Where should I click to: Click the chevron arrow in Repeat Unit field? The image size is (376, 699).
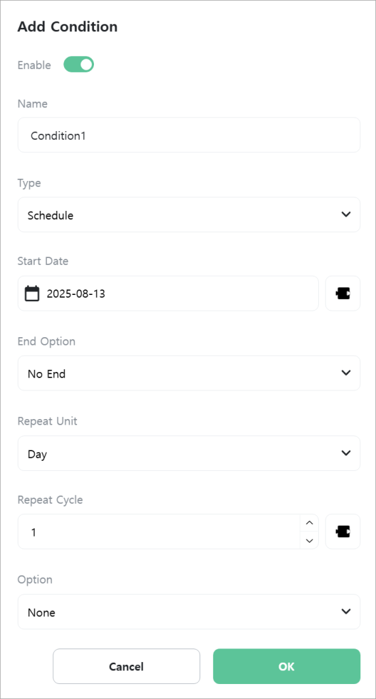346,453
